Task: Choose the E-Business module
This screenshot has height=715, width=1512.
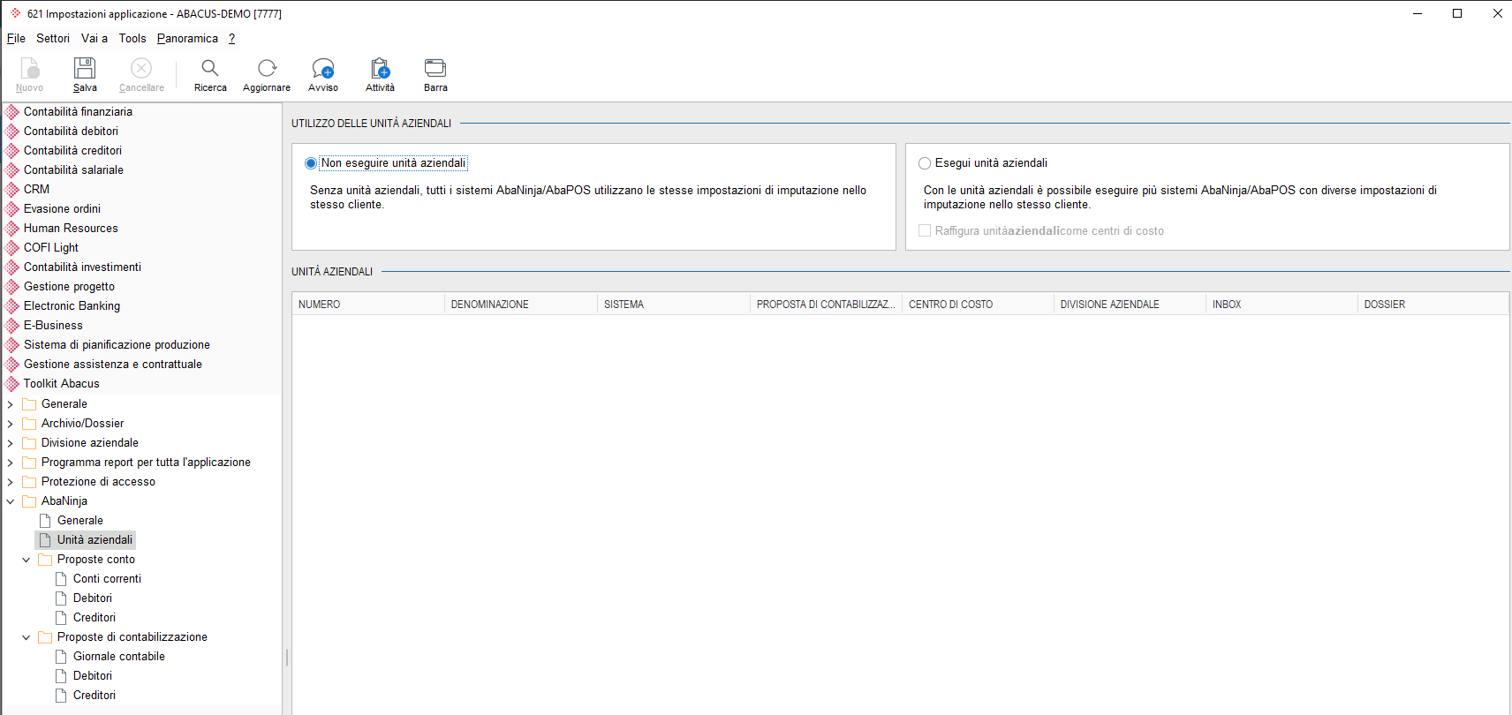Action: (53, 326)
